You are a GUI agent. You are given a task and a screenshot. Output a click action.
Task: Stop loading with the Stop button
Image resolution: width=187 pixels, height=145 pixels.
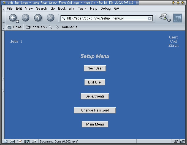[x=51, y=18]
